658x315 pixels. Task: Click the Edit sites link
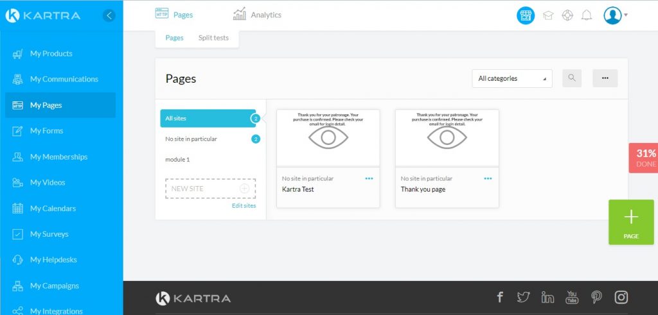click(244, 206)
